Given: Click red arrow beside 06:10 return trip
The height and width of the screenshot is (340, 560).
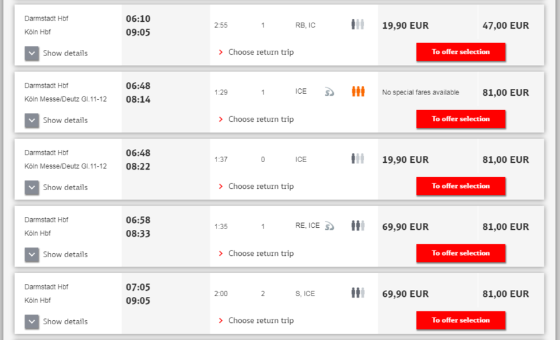Looking at the screenshot, I should [221, 52].
